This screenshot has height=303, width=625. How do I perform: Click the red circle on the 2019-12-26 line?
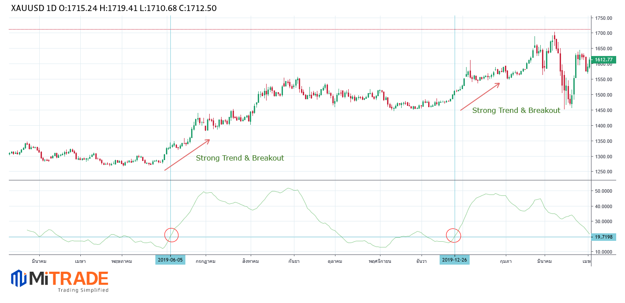[453, 236]
